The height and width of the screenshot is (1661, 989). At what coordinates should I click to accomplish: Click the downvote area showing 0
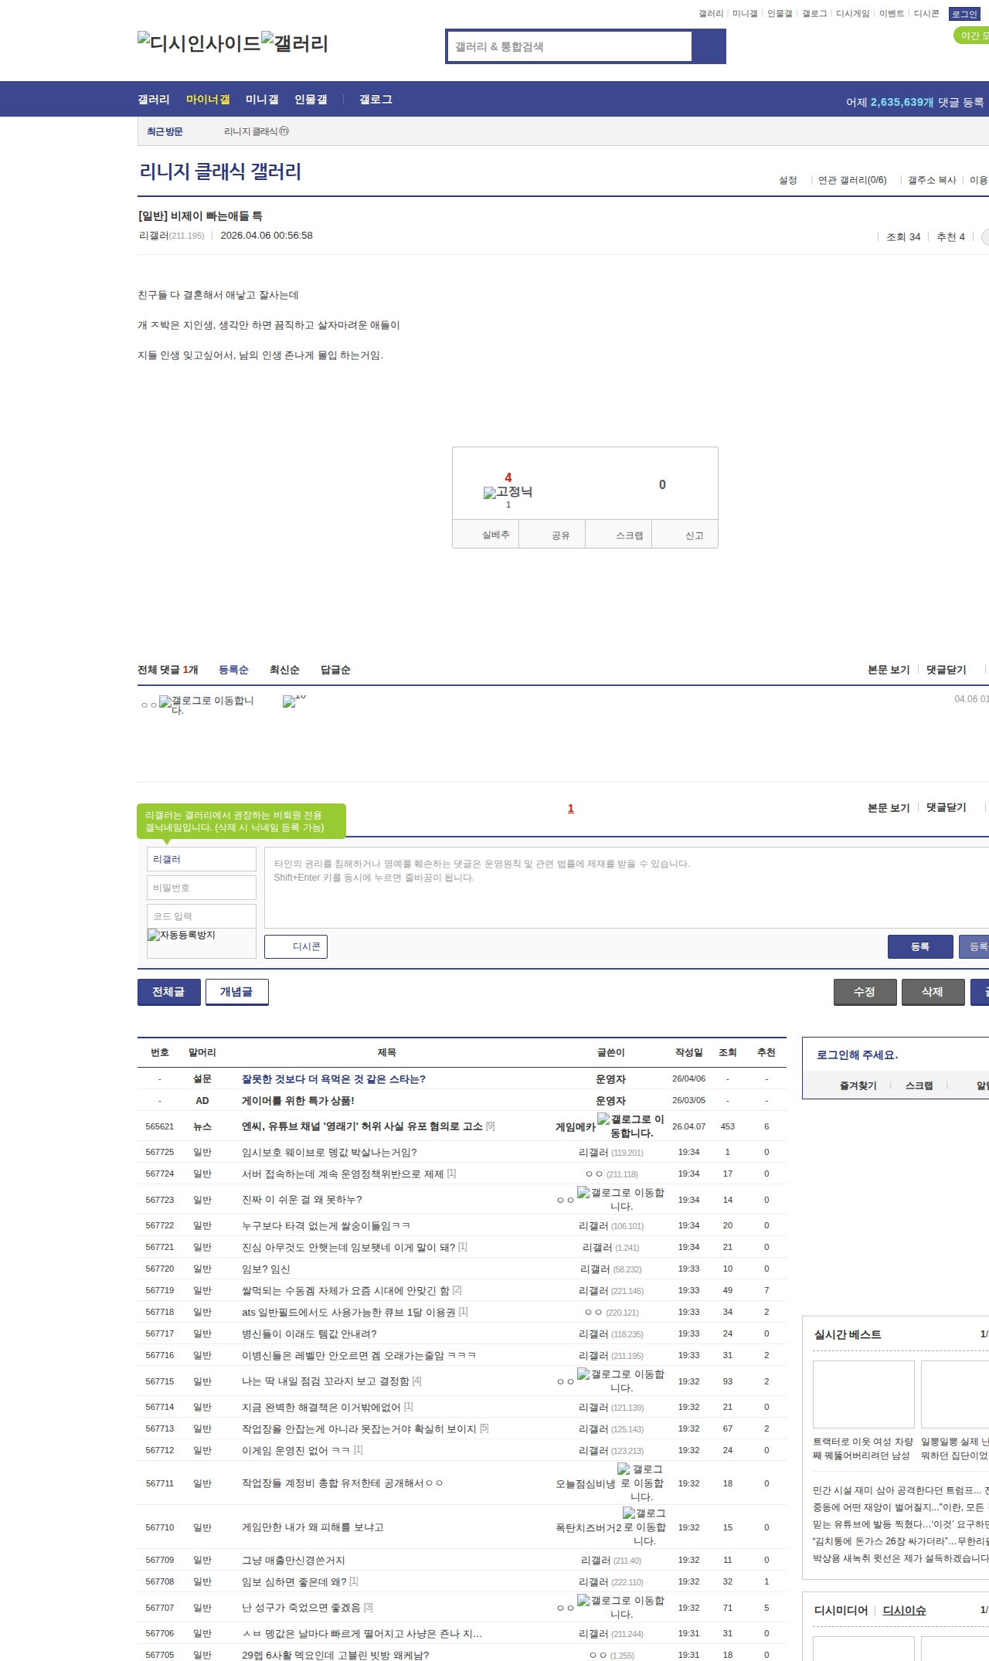click(661, 484)
